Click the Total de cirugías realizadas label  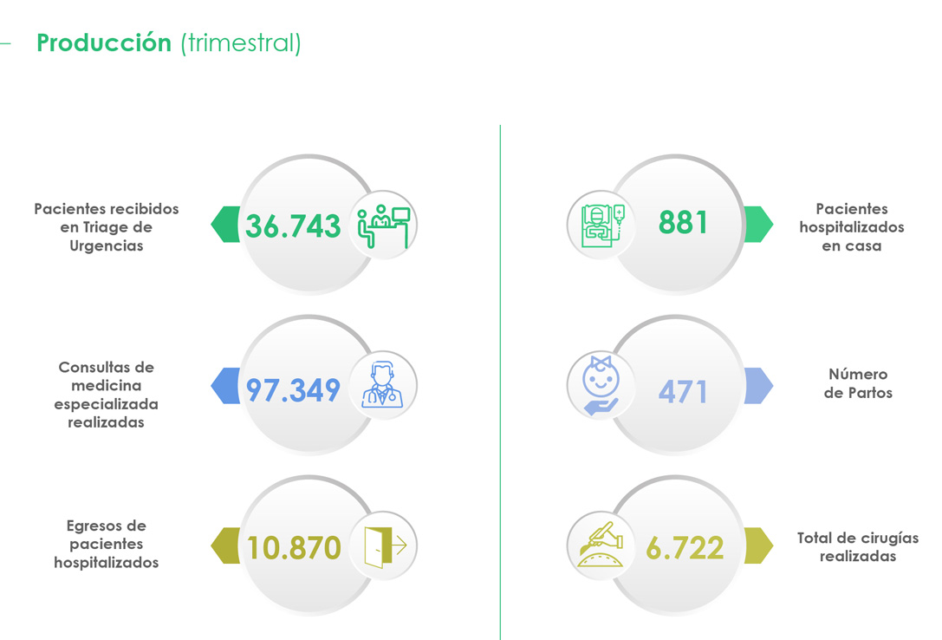point(858,547)
